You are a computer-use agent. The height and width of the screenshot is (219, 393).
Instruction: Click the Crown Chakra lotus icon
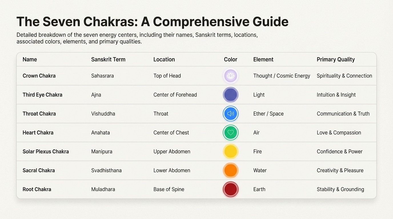click(x=230, y=76)
